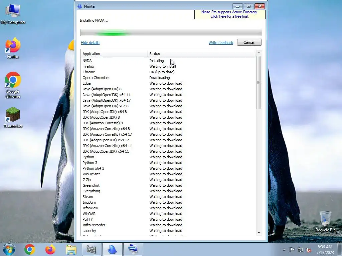The image size is (342, 256).
Task: Launch Firefox from taskbar
Action: [x=50, y=249]
